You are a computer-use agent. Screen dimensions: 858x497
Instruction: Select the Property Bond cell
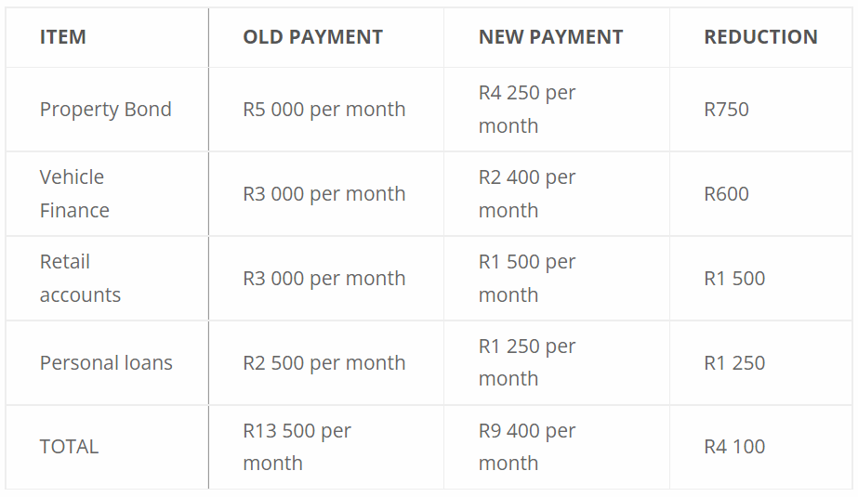pyautogui.click(x=105, y=110)
